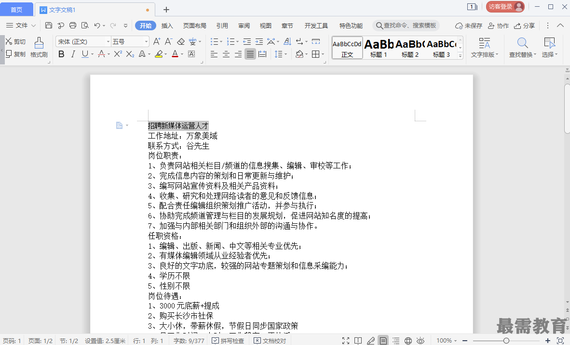Click the Undo arrow icon
This screenshot has width=570, height=345.
tap(97, 26)
